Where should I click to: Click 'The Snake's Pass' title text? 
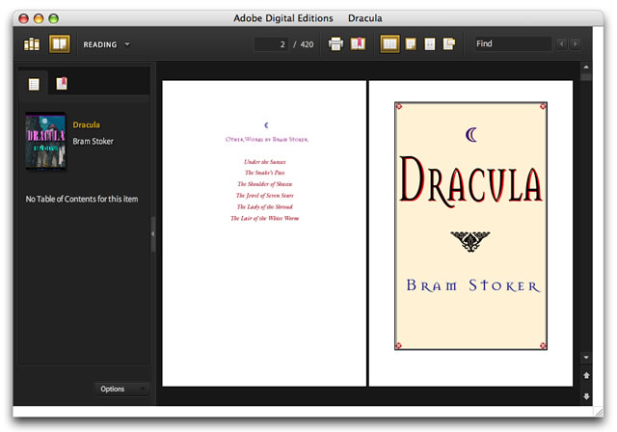pyautogui.click(x=265, y=173)
